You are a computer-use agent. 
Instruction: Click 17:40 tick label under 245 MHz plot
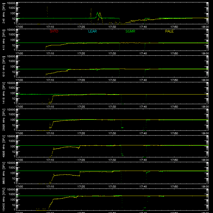[143, 27]
